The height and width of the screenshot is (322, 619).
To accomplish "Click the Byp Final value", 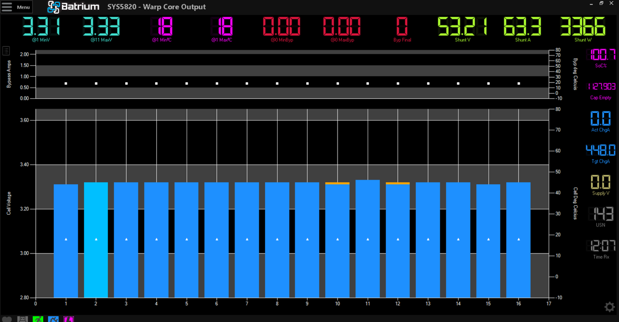I will coord(402,27).
